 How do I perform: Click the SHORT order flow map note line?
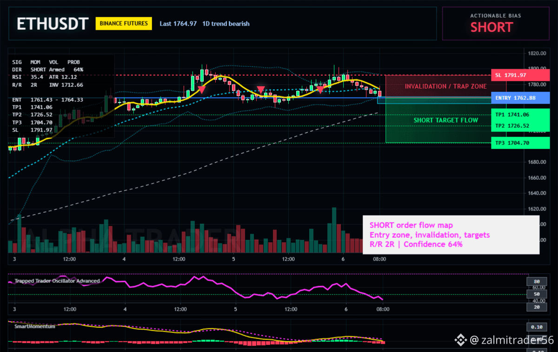[411, 226]
